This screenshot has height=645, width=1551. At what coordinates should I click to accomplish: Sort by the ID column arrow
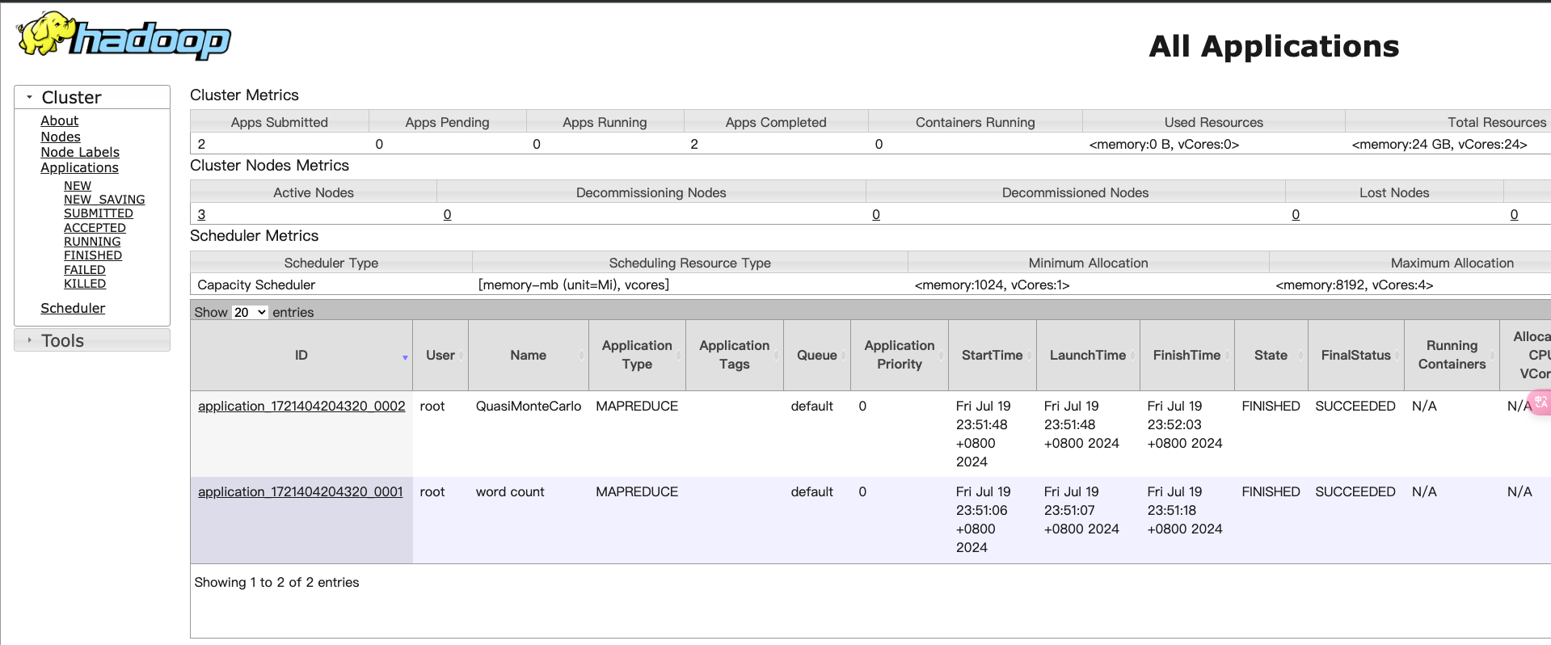(x=405, y=357)
